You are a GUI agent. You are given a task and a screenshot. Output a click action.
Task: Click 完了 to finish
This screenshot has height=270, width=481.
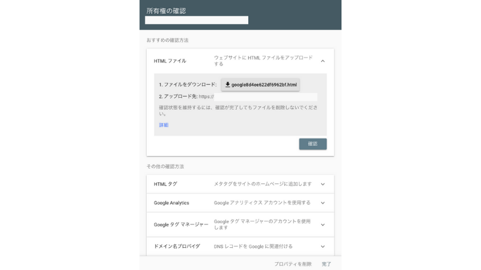[x=326, y=263]
